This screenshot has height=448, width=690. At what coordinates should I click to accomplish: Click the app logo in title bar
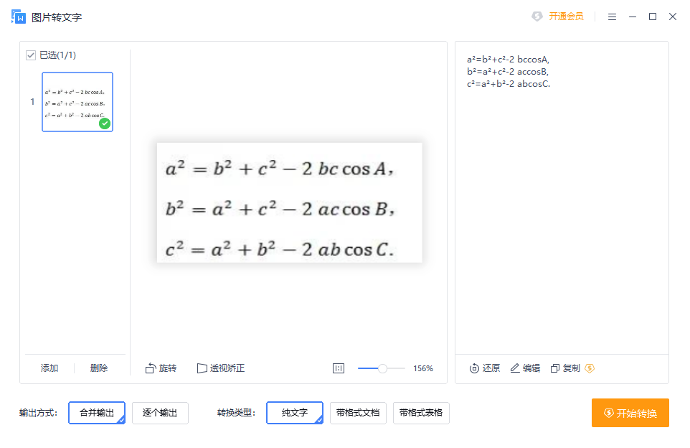[x=19, y=16]
